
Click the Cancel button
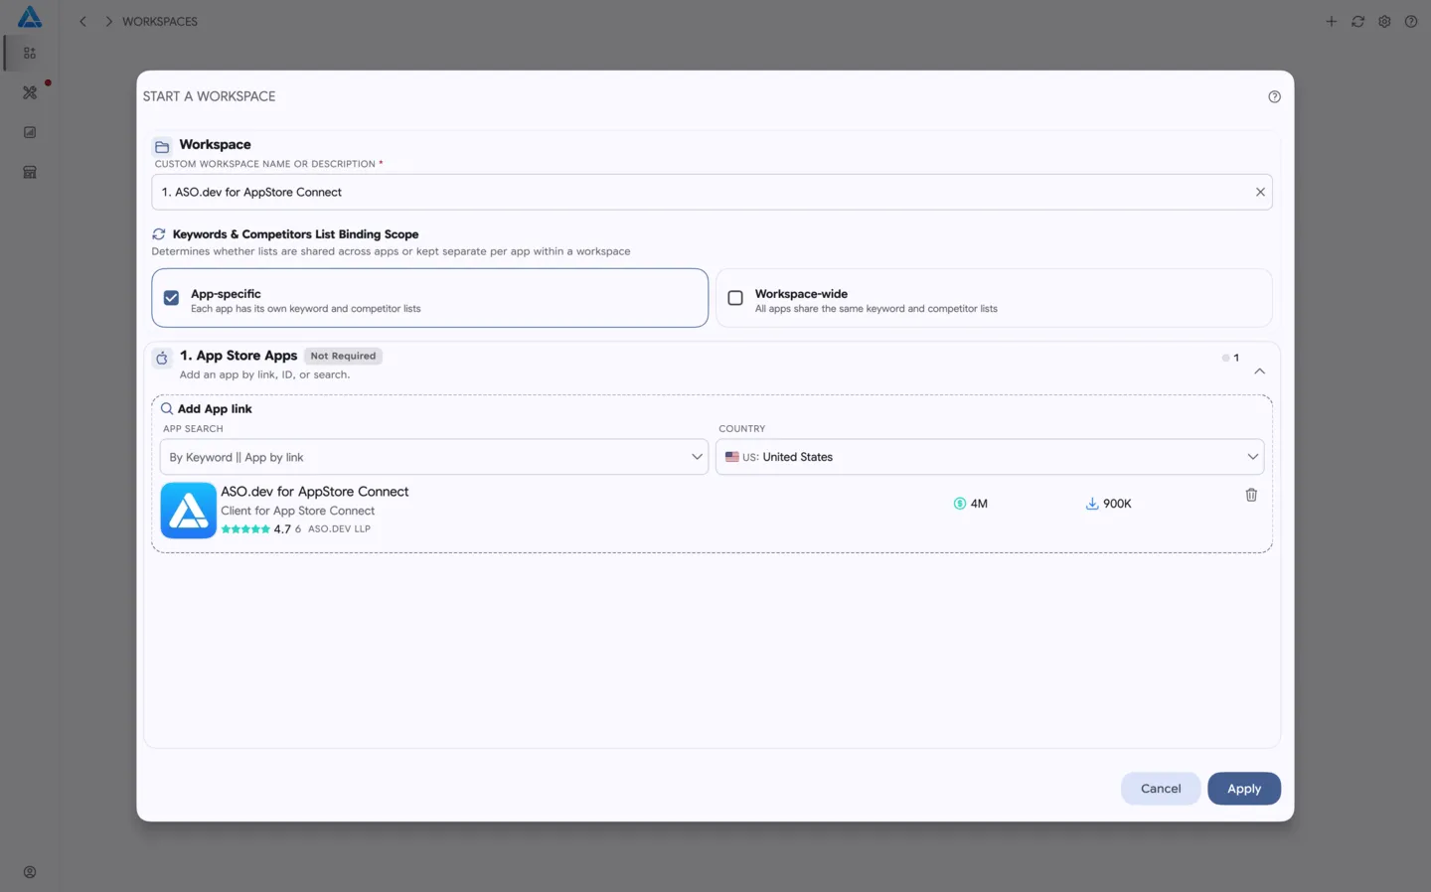(1161, 789)
